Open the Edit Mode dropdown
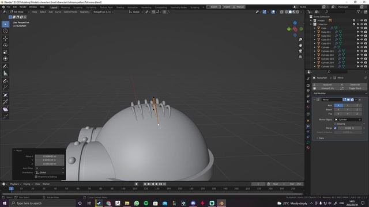Viewport: 369px width, 207px height. coord(20,11)
